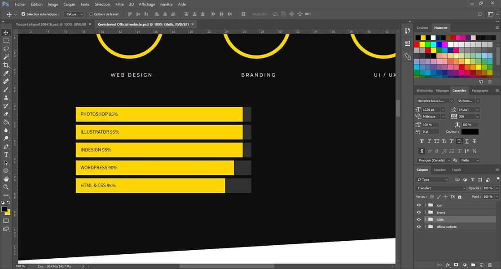Viewport: 501px width, 269px height.
Task: Open the layer filter Type dropdown
Action: click(x=432, y=180)
